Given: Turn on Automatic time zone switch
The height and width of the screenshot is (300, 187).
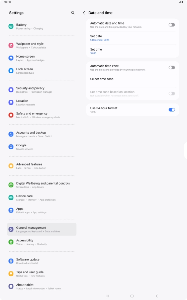Looking at the screenshot, I should point(172,68).
